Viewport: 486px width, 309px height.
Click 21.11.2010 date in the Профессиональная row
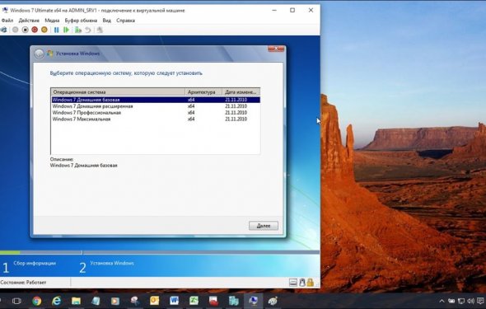click(236, 113)
